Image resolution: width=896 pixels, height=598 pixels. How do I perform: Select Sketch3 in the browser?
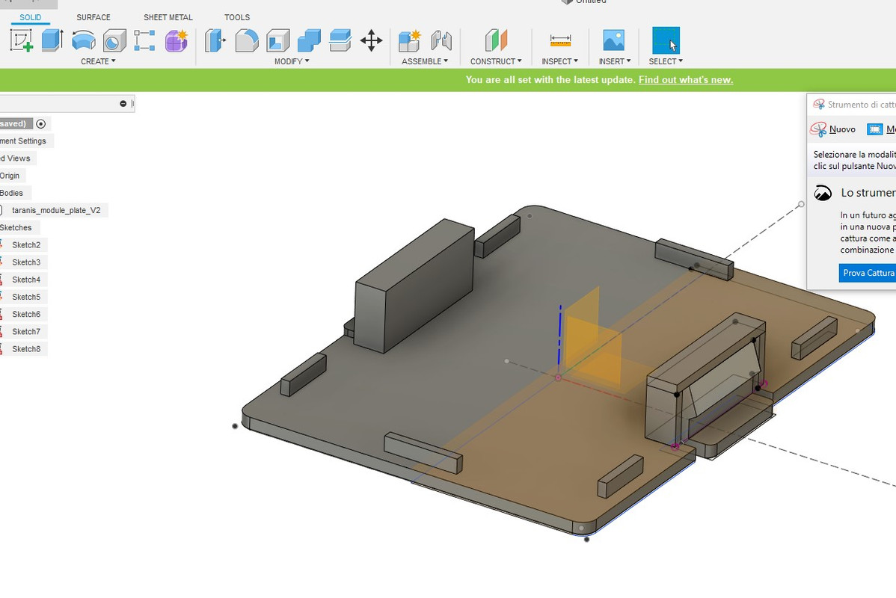pyautogui.click(x=25, y=262)
